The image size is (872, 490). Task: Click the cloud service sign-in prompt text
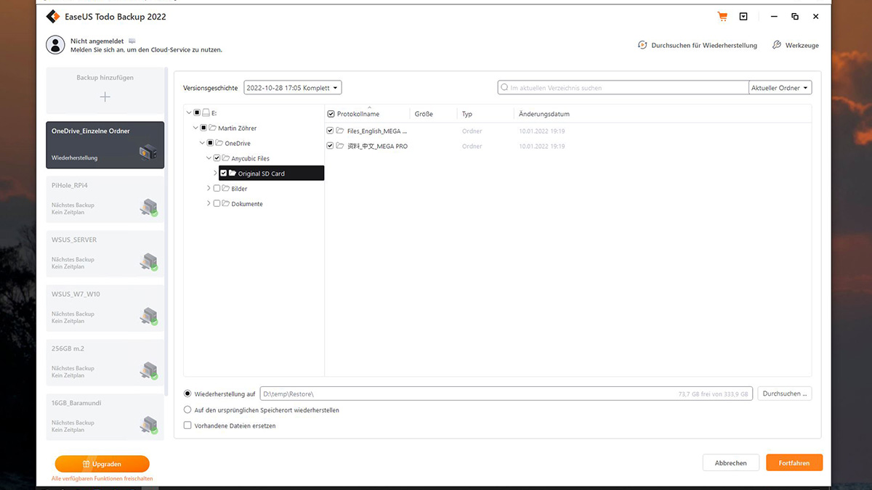pyautogui.click(x=146, y=50)
